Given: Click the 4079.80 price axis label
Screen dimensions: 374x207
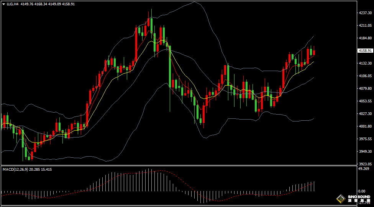Looking at the screenshot, I should [x=365, y=89].
